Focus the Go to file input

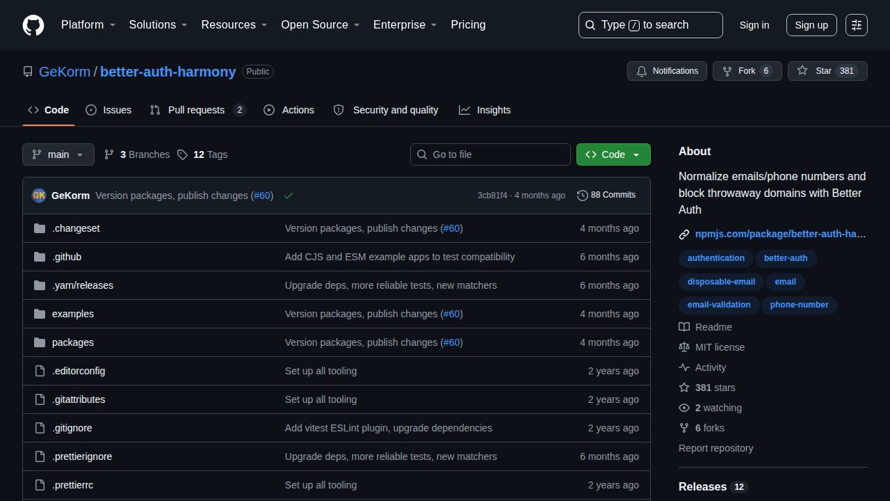tap(490, 154)
